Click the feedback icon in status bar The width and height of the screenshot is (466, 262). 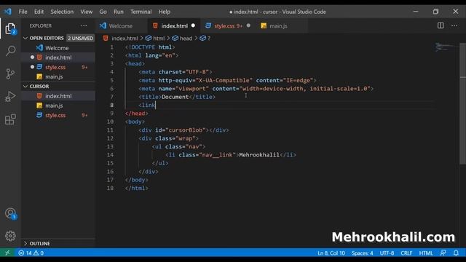pyautogui.click(x=443, y=253)
